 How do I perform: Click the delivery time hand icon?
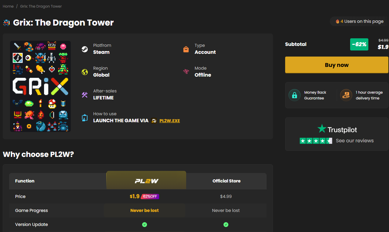coord(346,95)
